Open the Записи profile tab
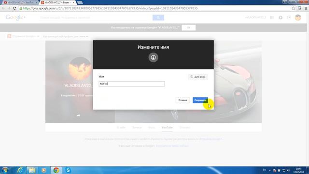This screenshot has width=309, height=174. [x=137, y=128]
